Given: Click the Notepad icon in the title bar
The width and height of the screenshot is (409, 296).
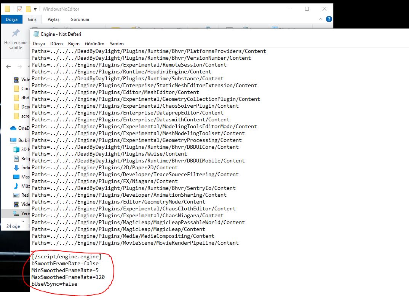Looking at the screenshot, I should pos(36,34).
